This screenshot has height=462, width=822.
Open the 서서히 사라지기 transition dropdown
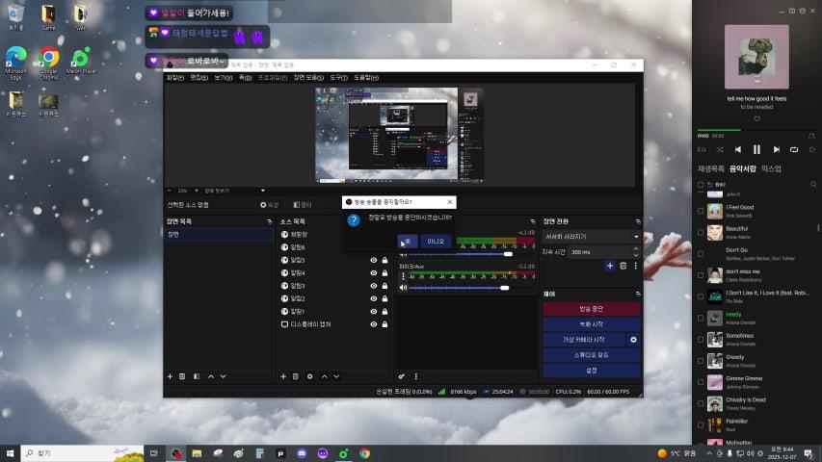point(592,236)
